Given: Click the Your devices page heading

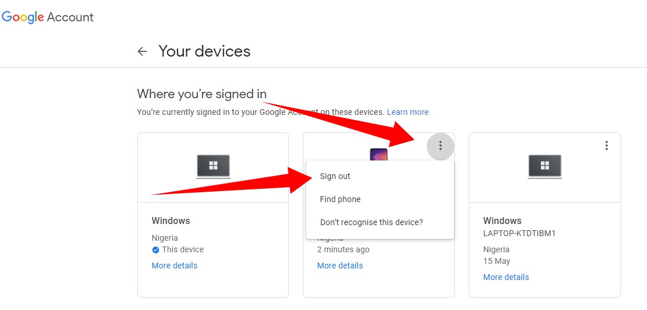Looking at the screenshot, I should click(204, 51).
